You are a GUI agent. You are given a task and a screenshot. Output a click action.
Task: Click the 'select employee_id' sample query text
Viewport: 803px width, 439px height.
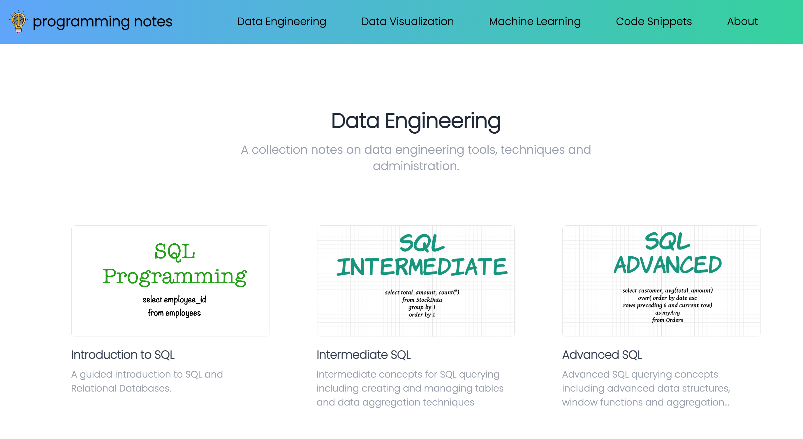pos(174,300)
